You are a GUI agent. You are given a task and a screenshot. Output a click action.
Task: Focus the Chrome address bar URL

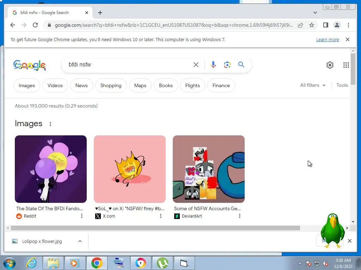point(174,25)
